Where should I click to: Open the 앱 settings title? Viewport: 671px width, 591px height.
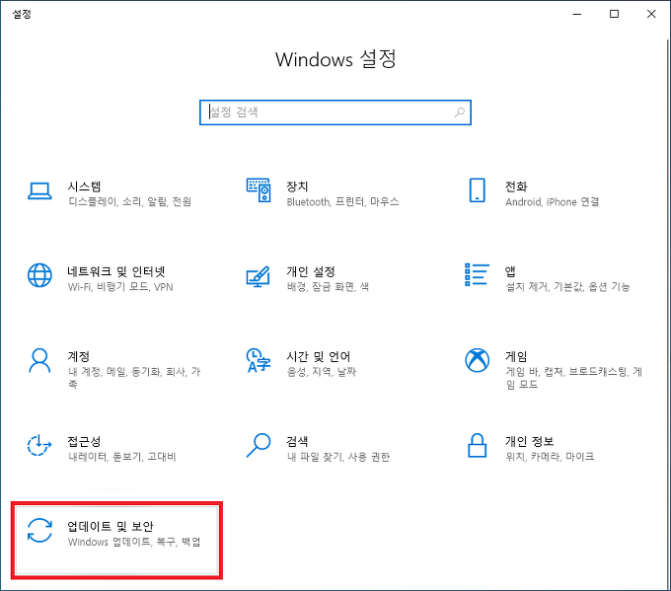coord(510,271)
